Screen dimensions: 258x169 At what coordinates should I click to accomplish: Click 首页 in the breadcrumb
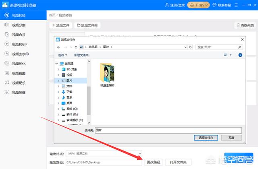[x=52, y=15]
